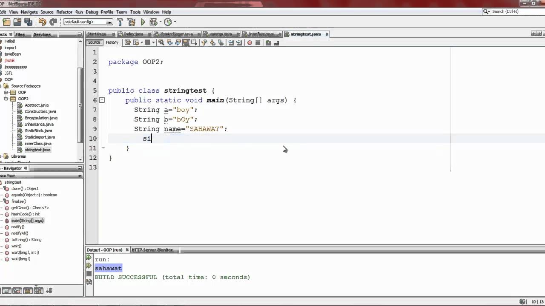Switch to HTTP Server Monitor tab

(152, 250)
